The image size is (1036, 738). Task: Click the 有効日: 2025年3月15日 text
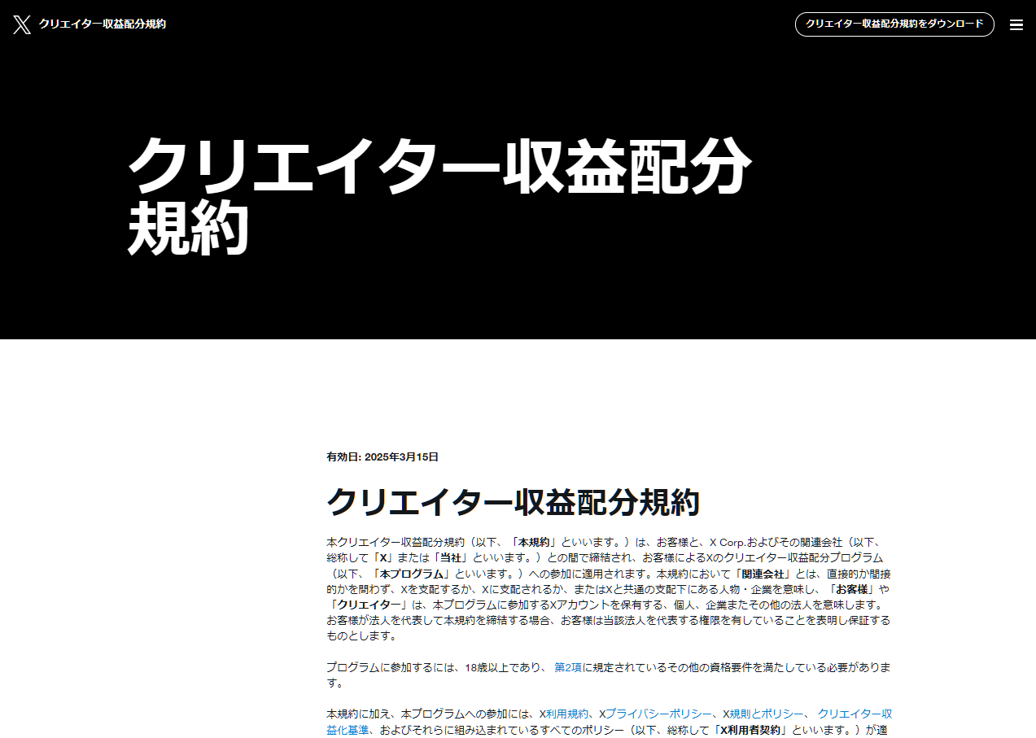(x=382, y=457)
